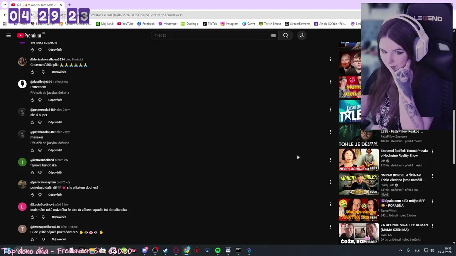
Task: Open the Instagram bookmark
Action: pos(229,23)
